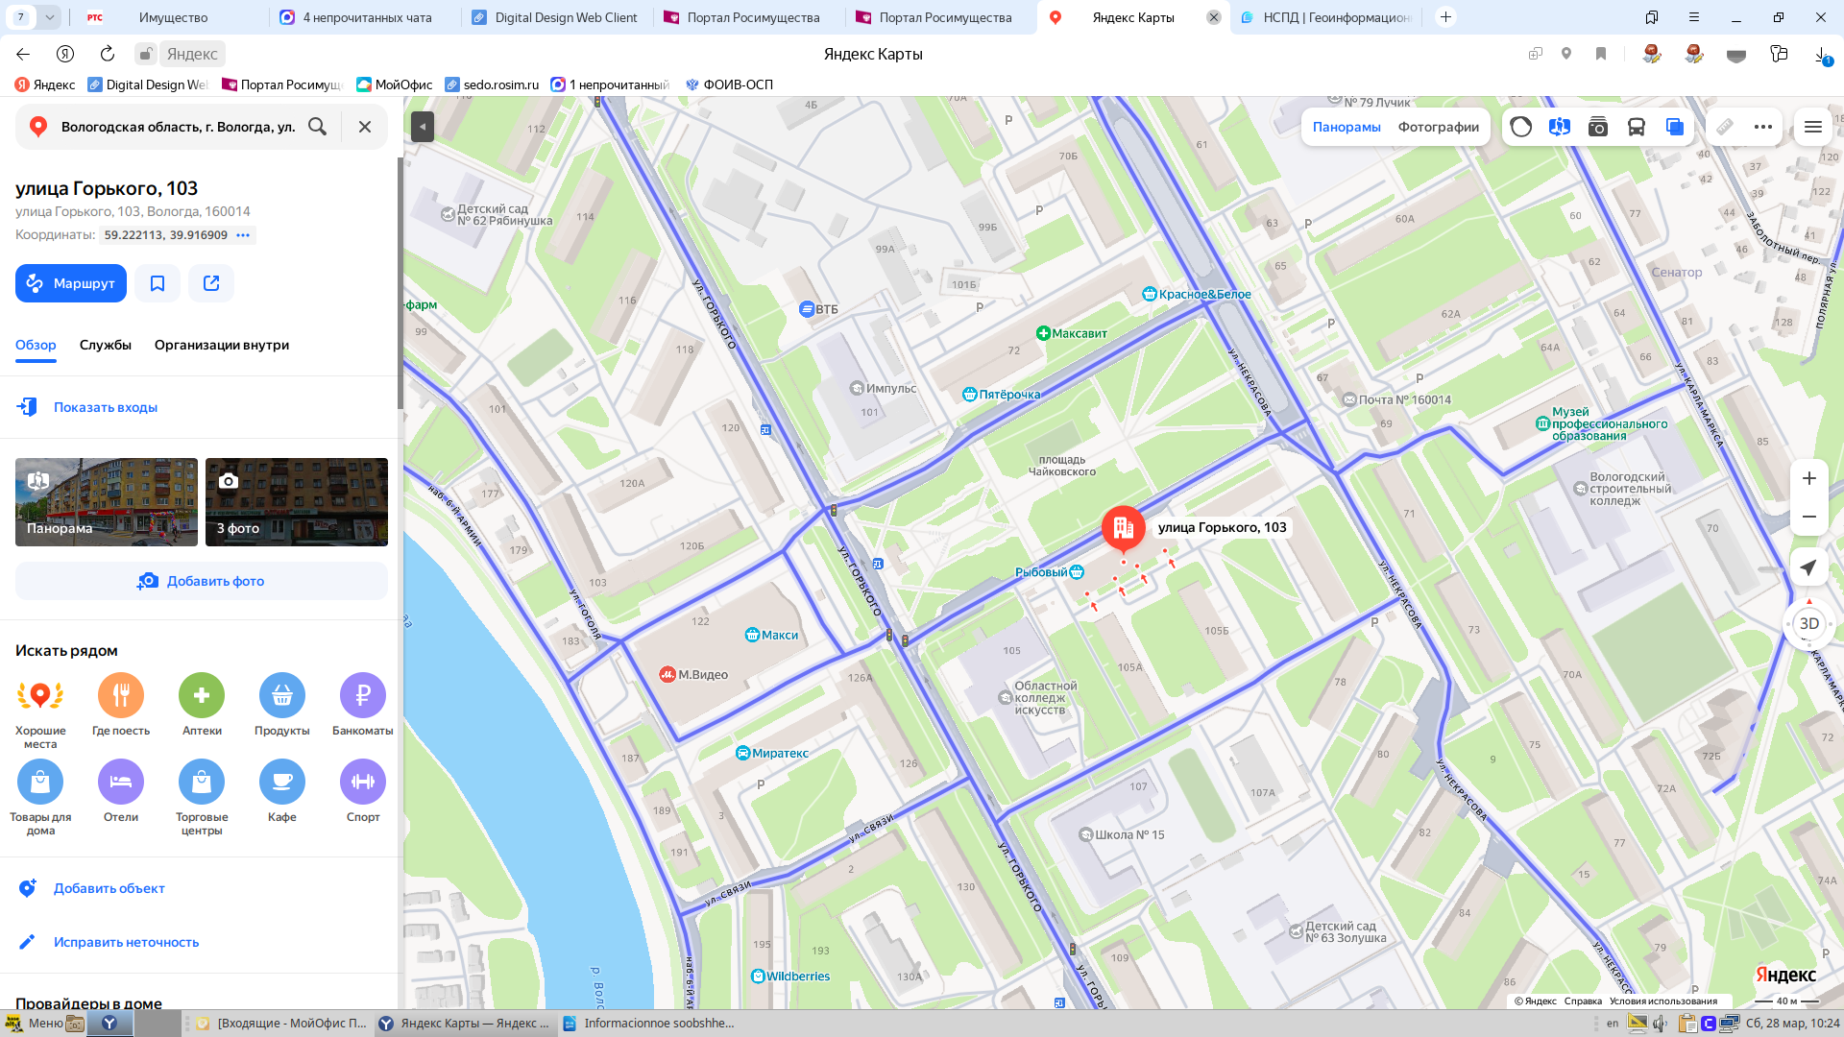Go back with the browser back arrow

coord(23,54)
